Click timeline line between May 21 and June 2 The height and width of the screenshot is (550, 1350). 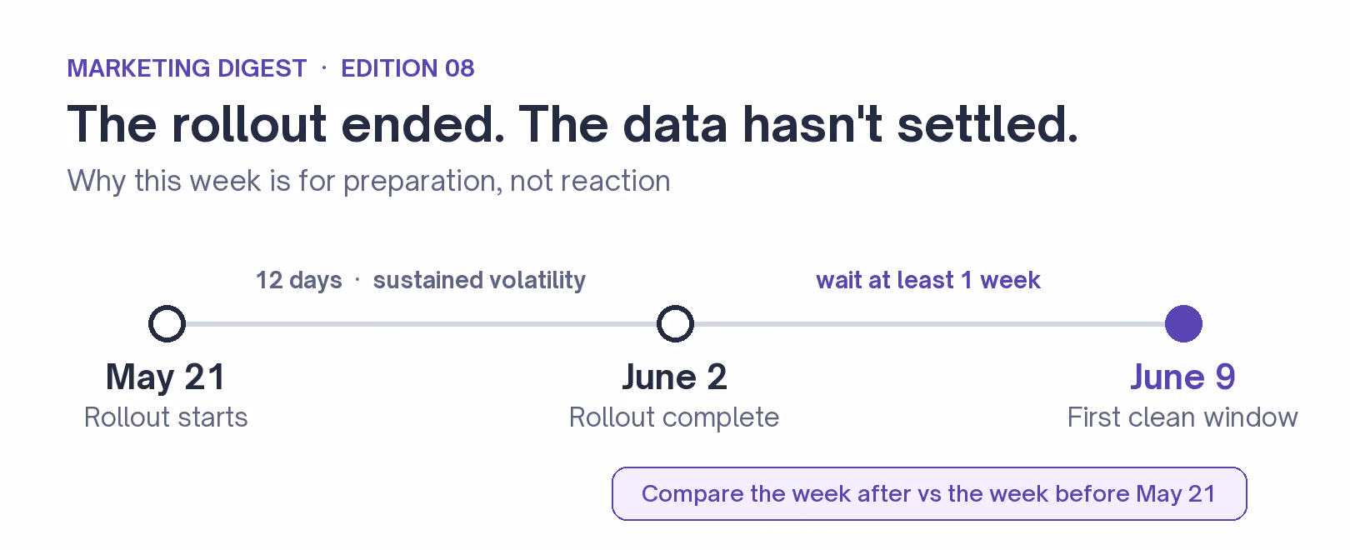pos(421,324)
